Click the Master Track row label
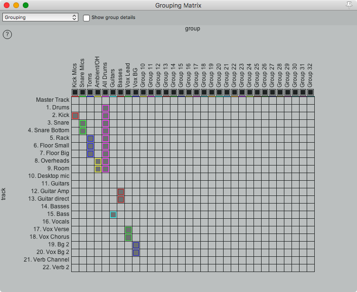Viewport: 357px width, 292px height. 52,100
